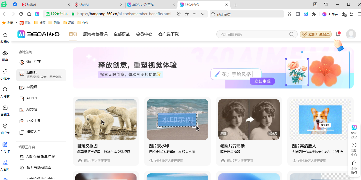This screenshot has width=361, height=180.
Task: Expand the address bar dropdown chevron
Action: tap(203, 14)
